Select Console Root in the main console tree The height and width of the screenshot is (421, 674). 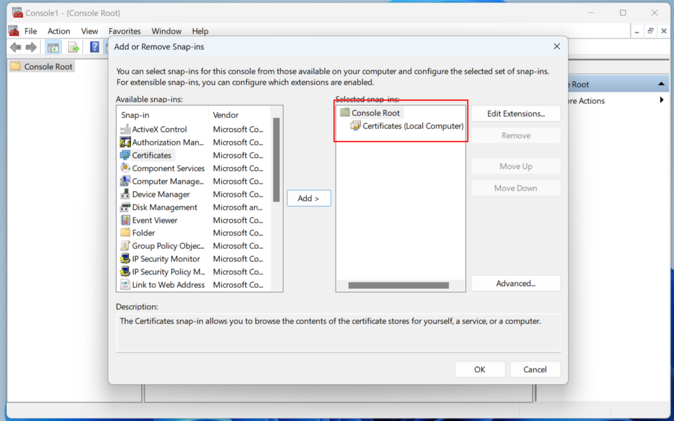coord(48,66)
